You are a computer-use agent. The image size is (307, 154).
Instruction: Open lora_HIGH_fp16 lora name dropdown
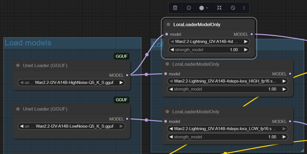click(x=228, y=81)
